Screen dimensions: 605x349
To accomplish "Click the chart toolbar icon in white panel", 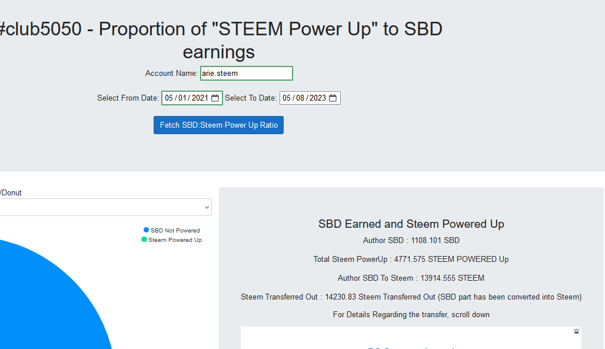I will pyautogui.click(x=576, y=331).
